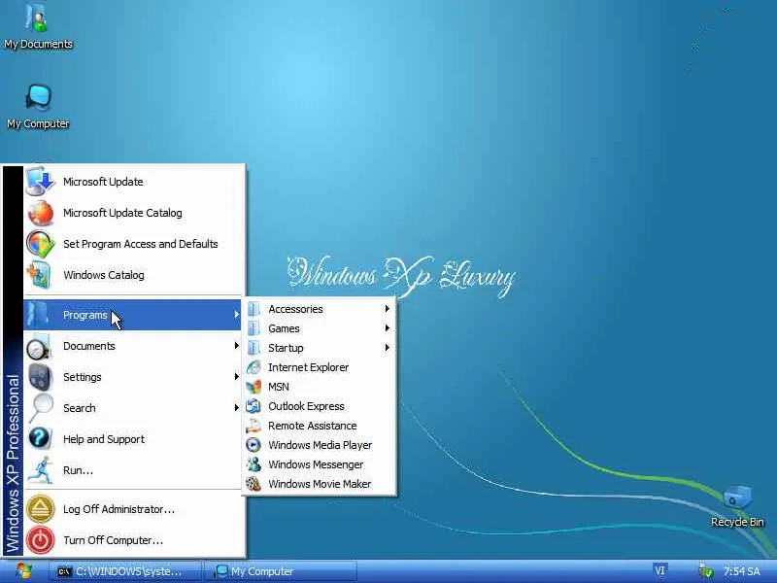The width and height of the screenshot is (777, 583).
Task: Expand the Documents submenu arrow
Action: [236, 346]
